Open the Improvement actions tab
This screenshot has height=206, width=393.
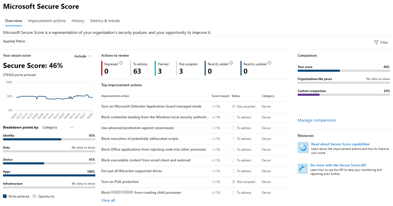point(47,21)
